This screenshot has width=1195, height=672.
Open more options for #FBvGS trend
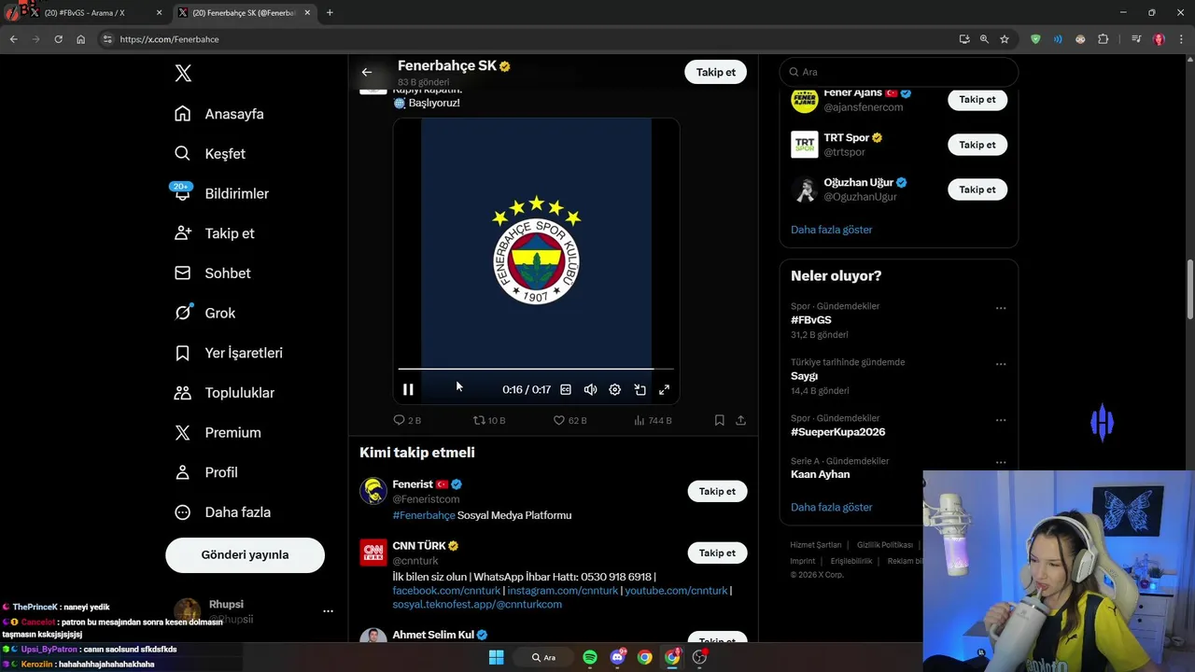pos(1001,308)
